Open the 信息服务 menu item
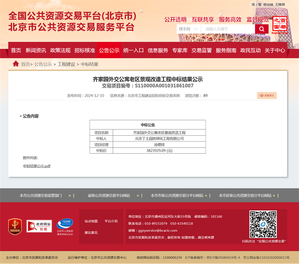 (x=158, y=50)
